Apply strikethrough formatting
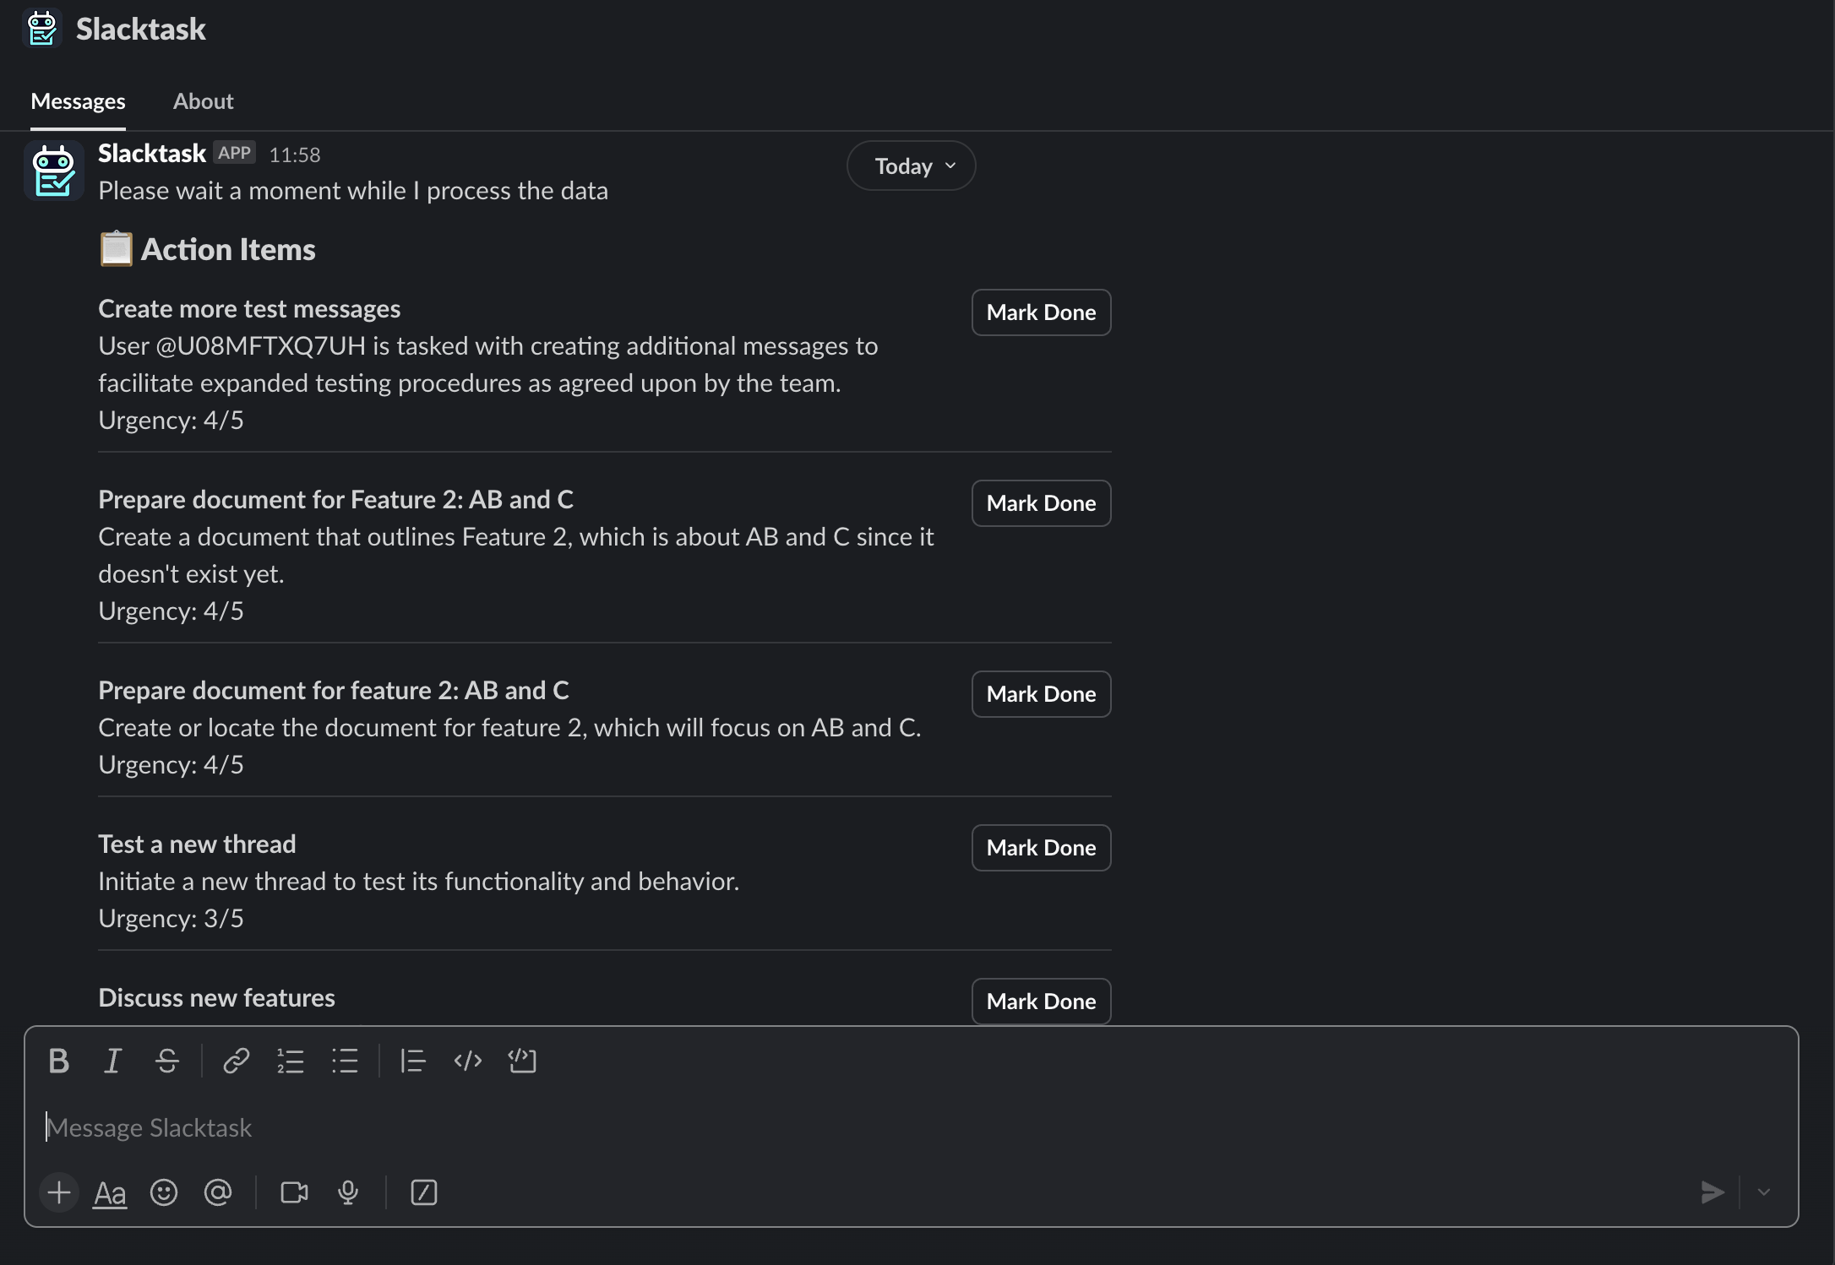Image resolution: width=1835 pixels, height=1265 pixels. (167, 1061)
